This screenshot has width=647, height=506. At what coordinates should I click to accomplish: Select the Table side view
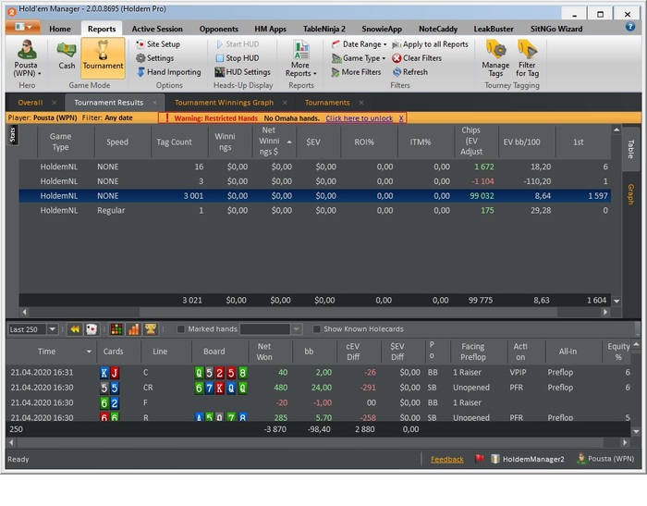click(x=630, y=149)
